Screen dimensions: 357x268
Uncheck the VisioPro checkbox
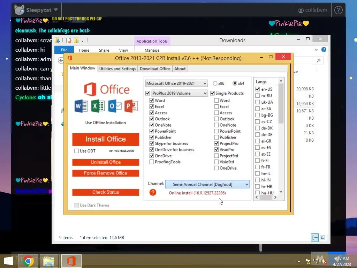pos(217,149)
